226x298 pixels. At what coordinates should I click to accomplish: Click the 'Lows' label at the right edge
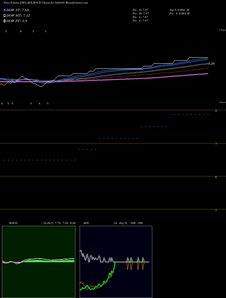(222, 102)
